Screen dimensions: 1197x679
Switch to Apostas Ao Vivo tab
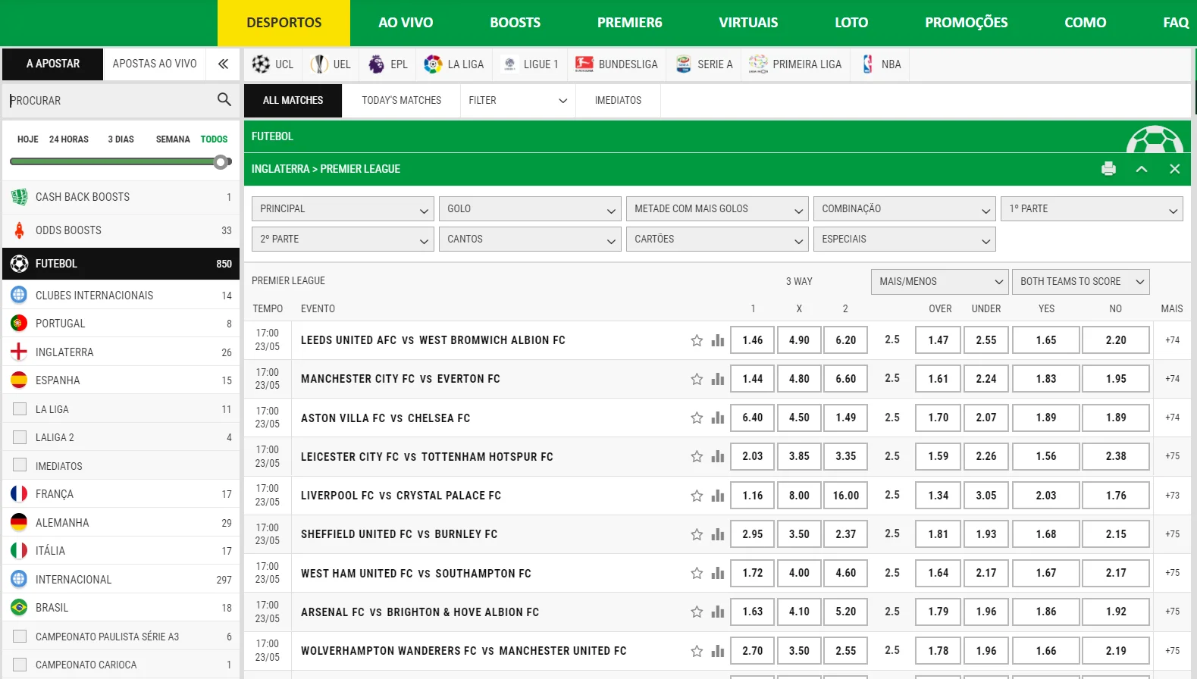[155, 64]
